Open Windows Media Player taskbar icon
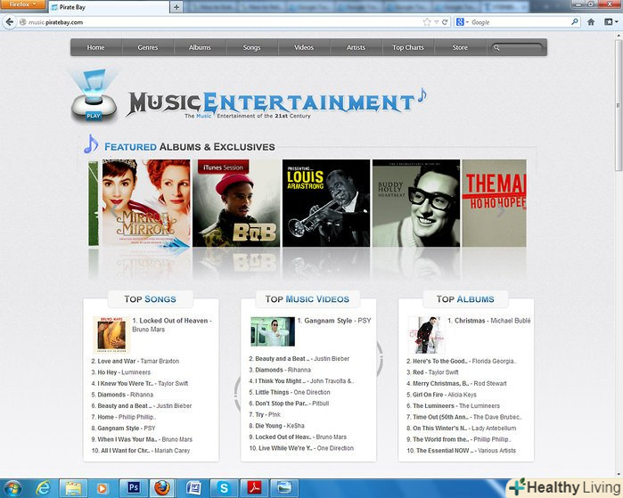The height and width of the screenshot is (498, 623). [x=102, y=488]
